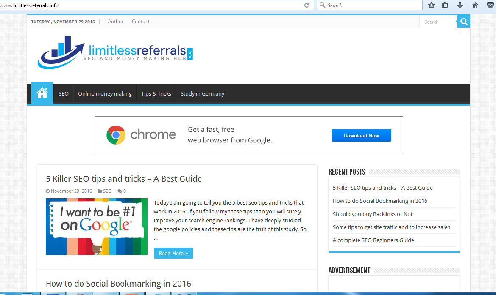The width and height of the screenshot is (496, 295).
Task: Go to browser home page icon
Action: click(475, 5)
